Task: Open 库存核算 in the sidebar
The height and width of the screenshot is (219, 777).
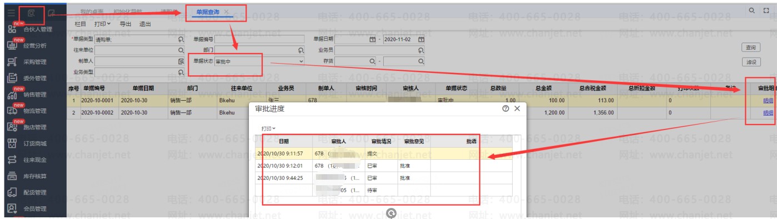Action: coord(35,176)
